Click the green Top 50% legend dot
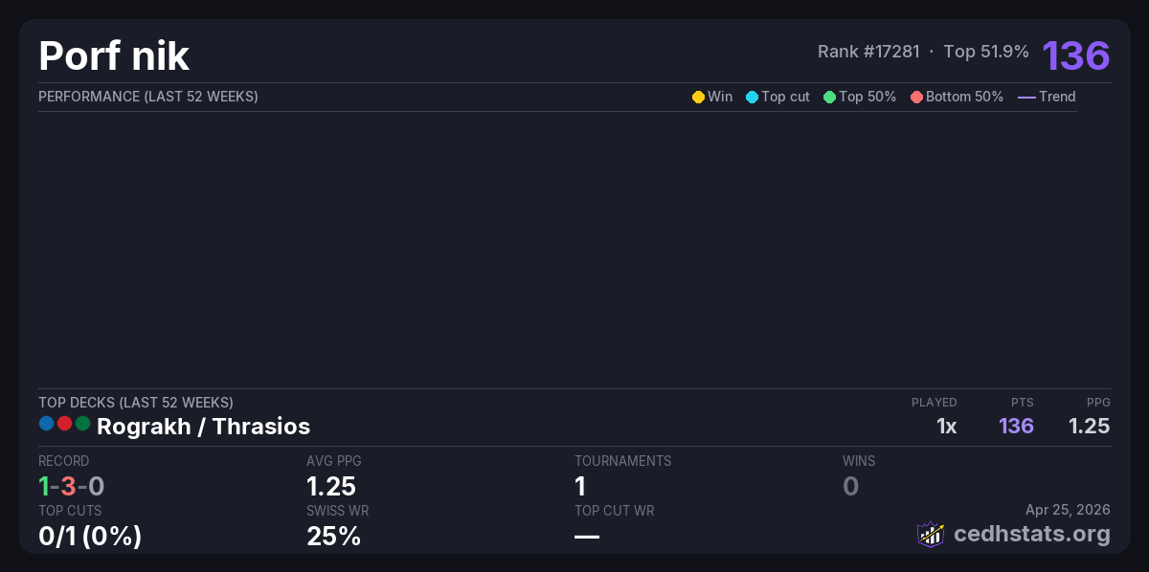Image resolution: width=1149 pixels, height=572 pixels. [x=829, y=97]
